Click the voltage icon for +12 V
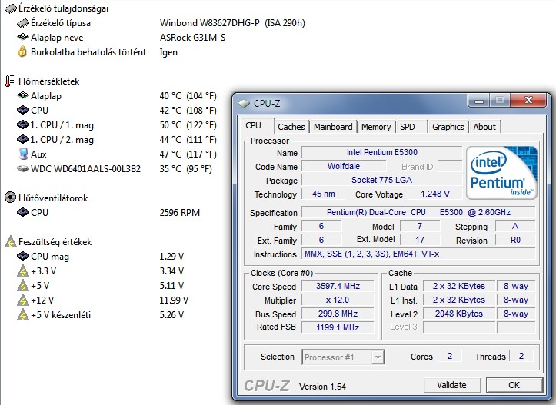 click(x=23, y=300)
